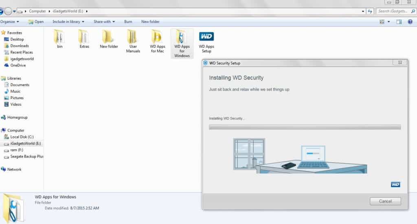Click the date modified value 8/7/2015
417x224 pixels.
(85, 208)
